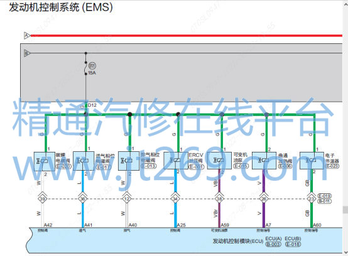Click the scrollbar down arrow

(x=345, y=253)
